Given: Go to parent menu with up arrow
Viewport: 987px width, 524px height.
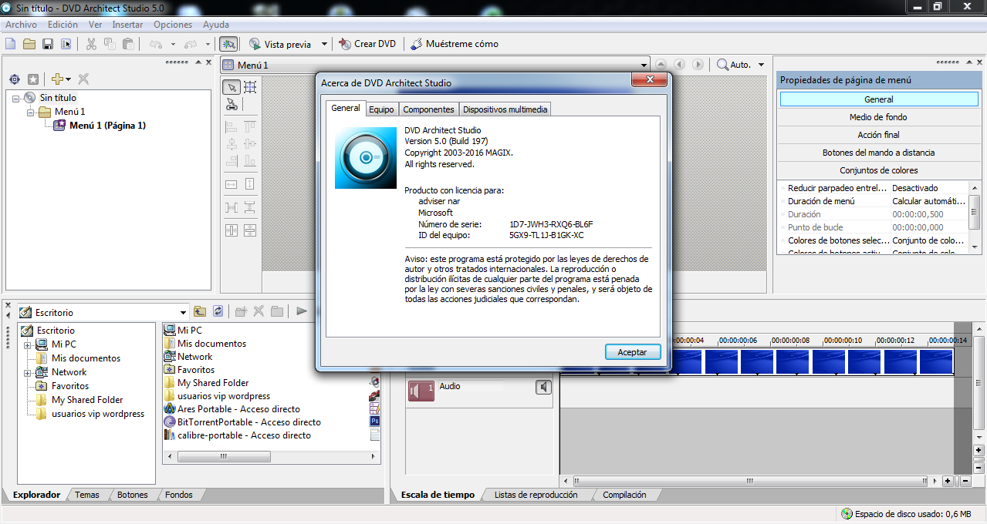Looking at the screenshot, I should click(x=661, y=65).
